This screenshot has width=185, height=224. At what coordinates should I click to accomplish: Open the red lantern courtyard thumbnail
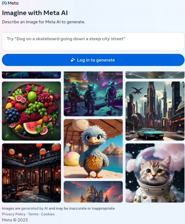31,173
